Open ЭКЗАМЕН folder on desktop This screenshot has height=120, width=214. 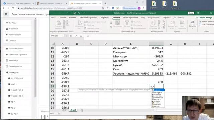[x=154, y=5]
